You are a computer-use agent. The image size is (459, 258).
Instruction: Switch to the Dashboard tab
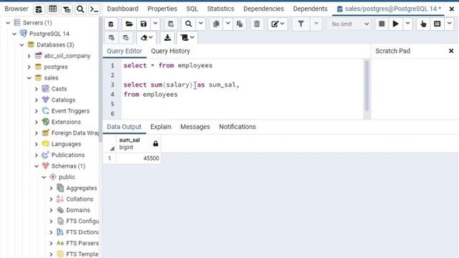123,9
